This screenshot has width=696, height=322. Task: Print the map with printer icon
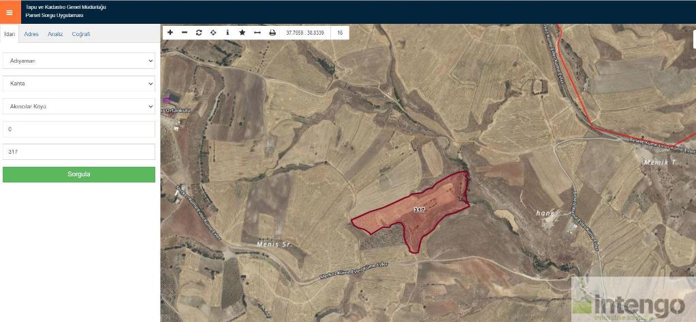[x=272, y=33]
